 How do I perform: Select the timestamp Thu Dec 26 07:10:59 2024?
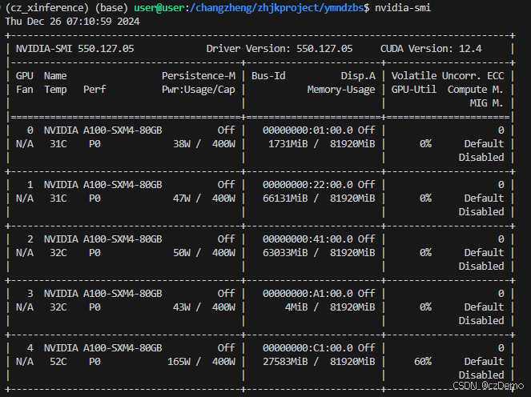(72, 22)
